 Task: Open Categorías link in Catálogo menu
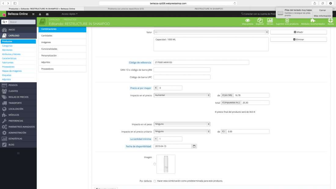click(7, 45)
